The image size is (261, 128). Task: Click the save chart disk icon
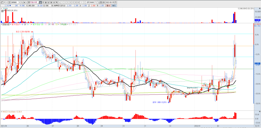click(x=101, y=2)
